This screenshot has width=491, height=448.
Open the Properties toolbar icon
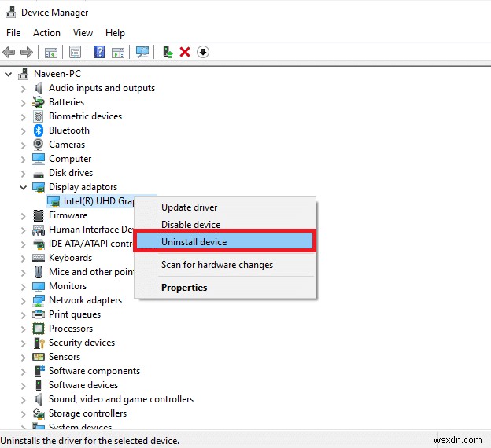click(x=76, y=52)
